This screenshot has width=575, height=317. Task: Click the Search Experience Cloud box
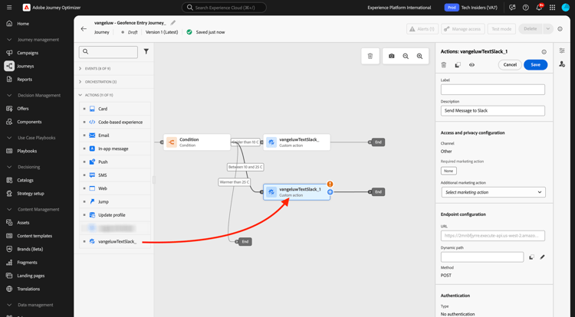coord(224,8)
